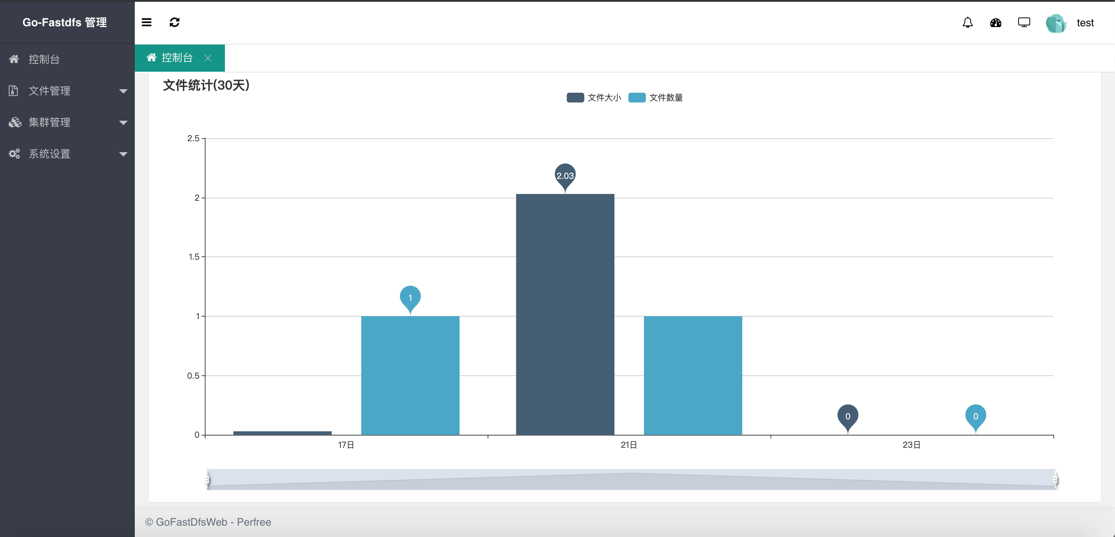
Task: Click the dashboard gauge icon in header
Action: point(996,23)
